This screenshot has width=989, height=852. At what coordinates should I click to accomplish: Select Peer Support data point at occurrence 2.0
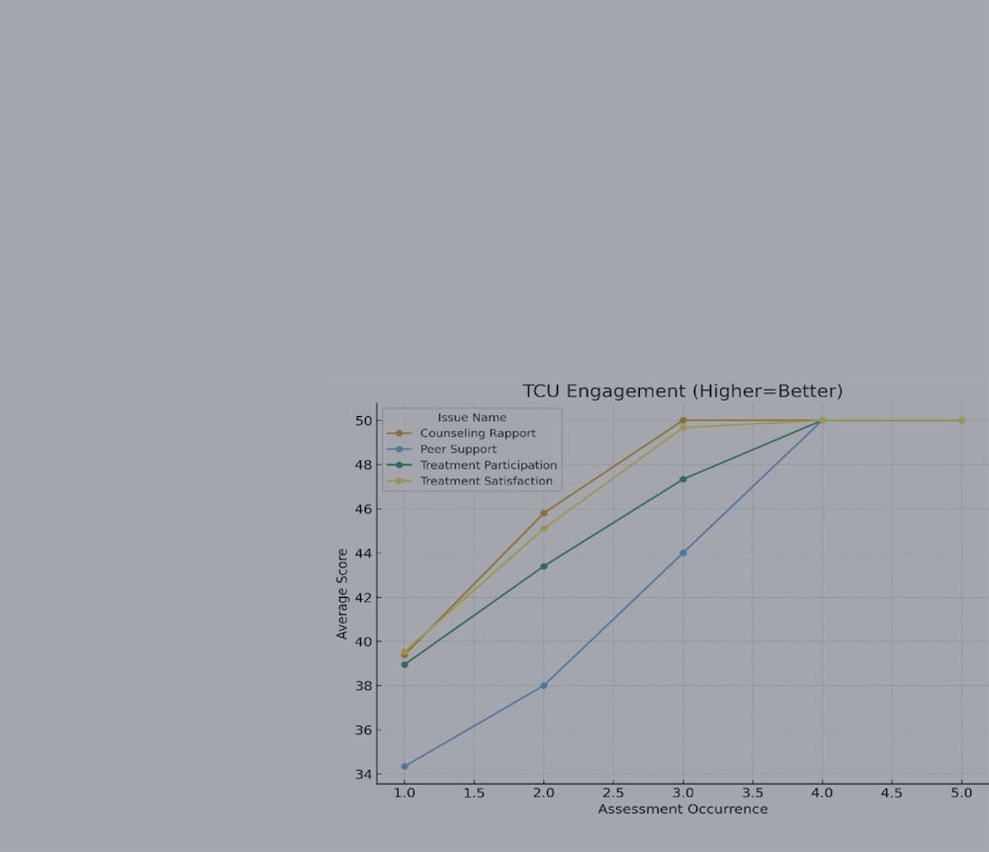pyautogui.click(x=544, y=686)
